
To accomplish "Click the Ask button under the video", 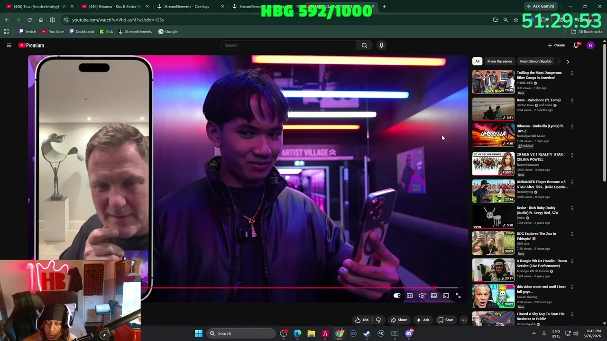I will [x=423, y=320].
